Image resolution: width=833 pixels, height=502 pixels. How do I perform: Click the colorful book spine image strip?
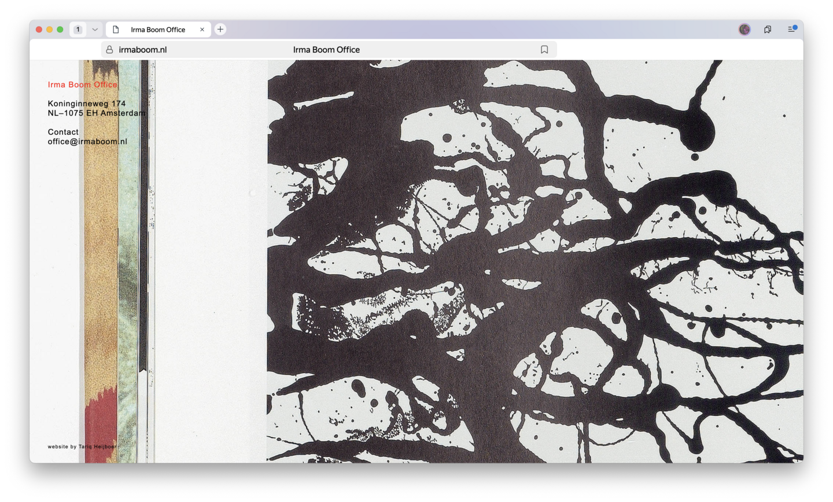click(117, 261)
